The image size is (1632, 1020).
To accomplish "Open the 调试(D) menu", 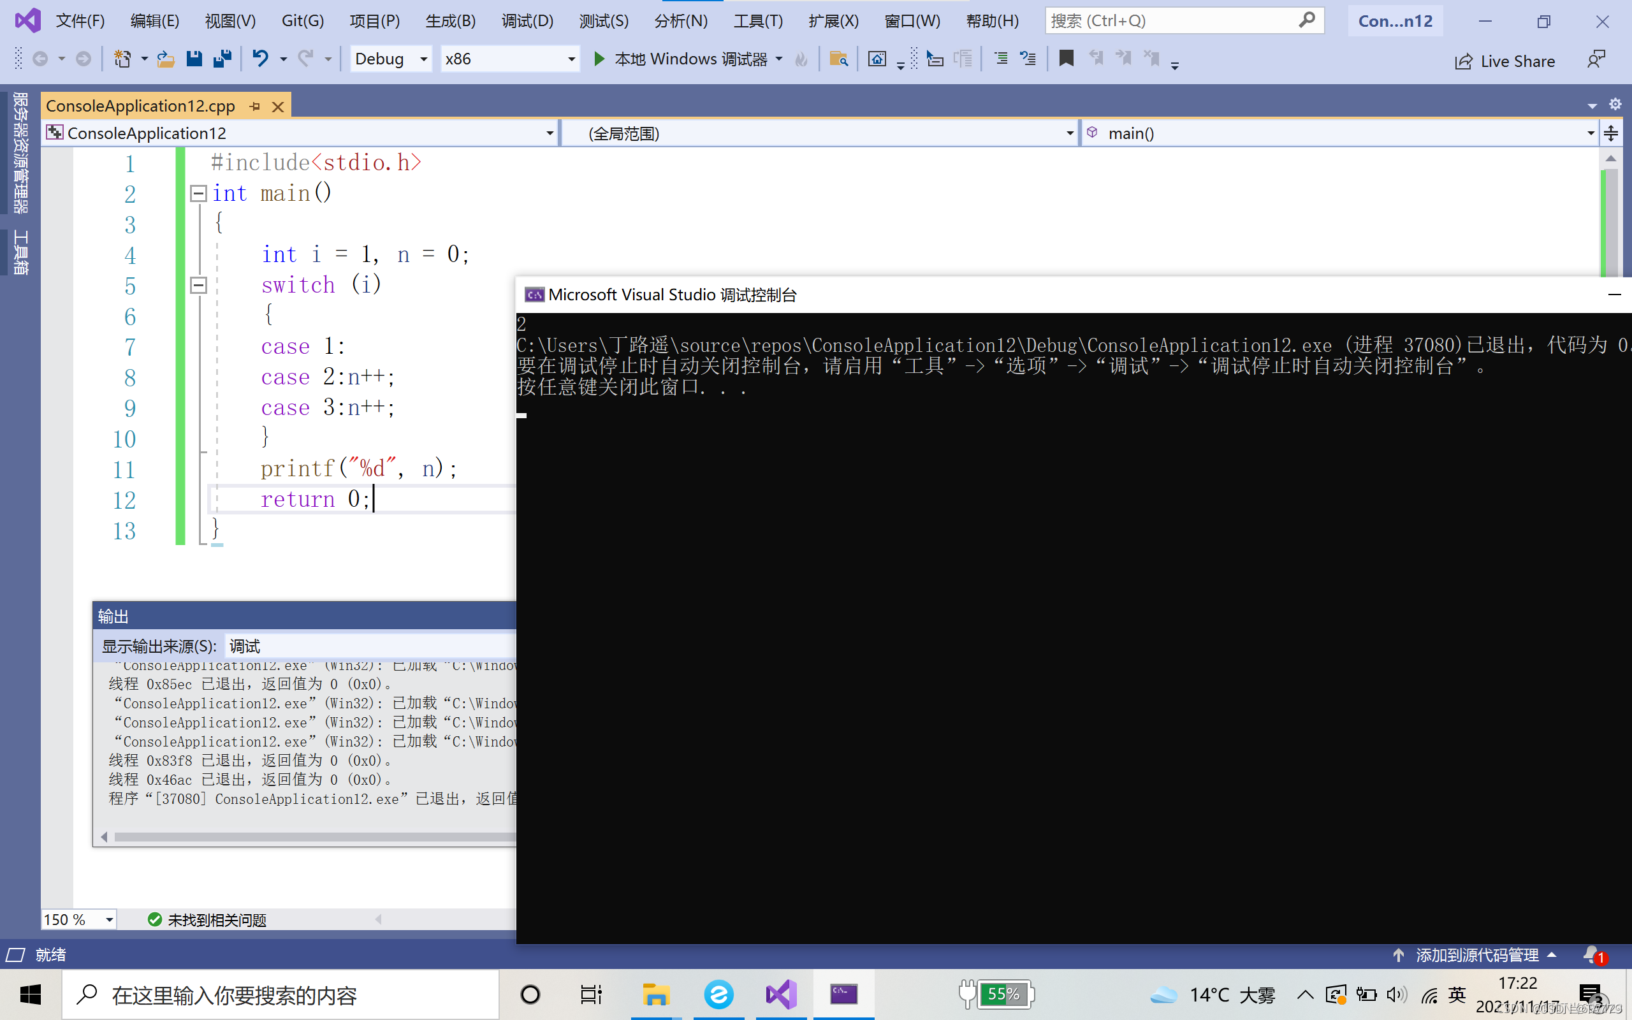I will (x=527, y=21).
